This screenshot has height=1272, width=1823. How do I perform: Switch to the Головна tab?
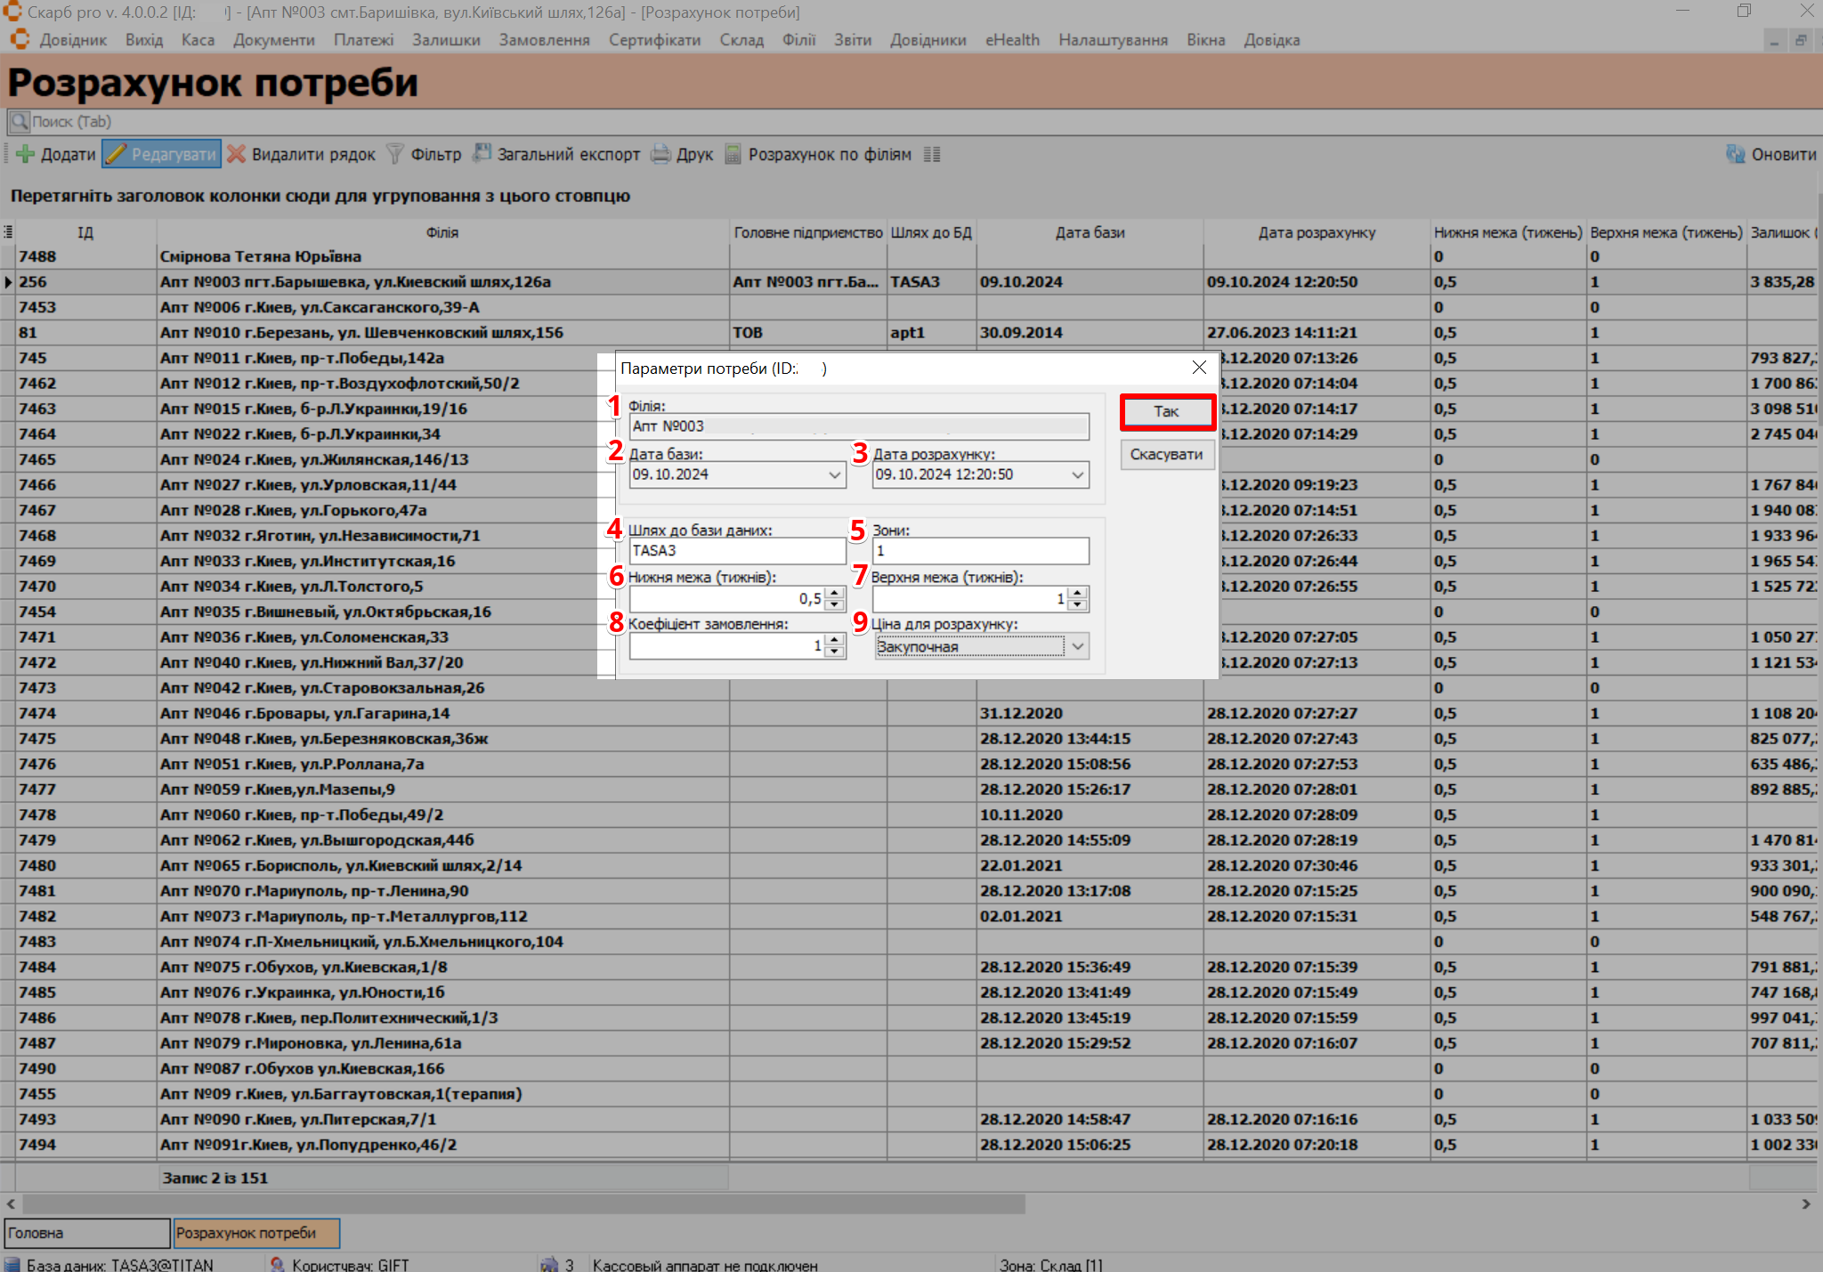pyautogui.click(x=86, y=1233)
